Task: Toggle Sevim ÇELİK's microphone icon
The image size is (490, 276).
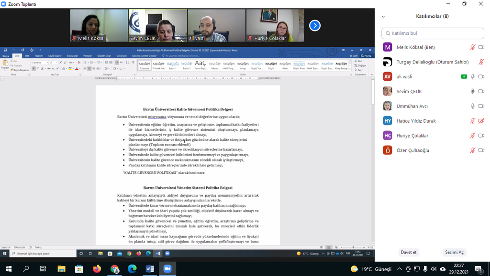Action: (472, 91)
